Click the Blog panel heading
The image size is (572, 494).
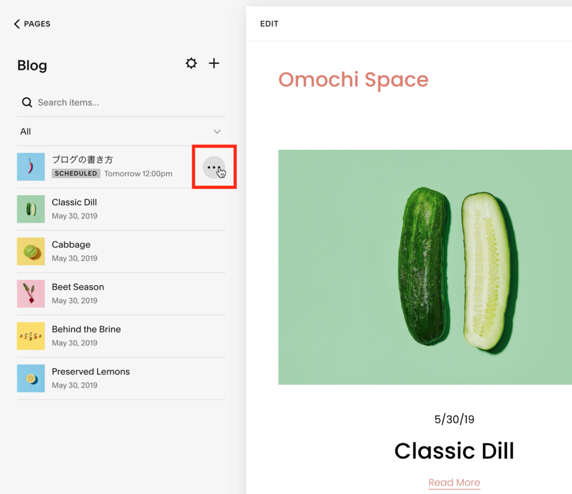point(32,65)
